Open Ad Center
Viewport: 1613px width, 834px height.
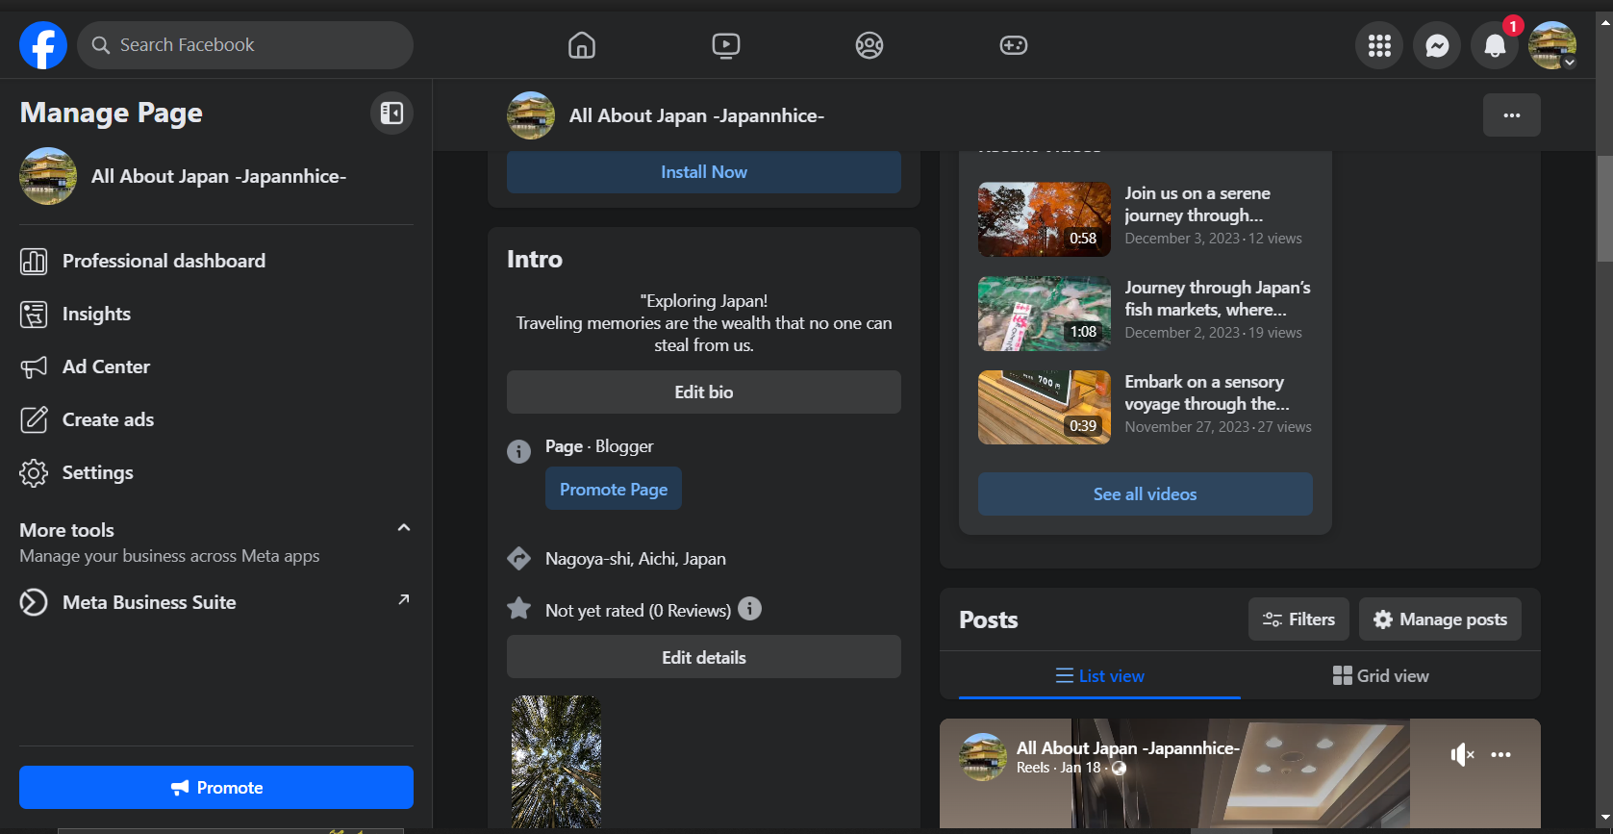pyautogui.click(x=216, y=366)
